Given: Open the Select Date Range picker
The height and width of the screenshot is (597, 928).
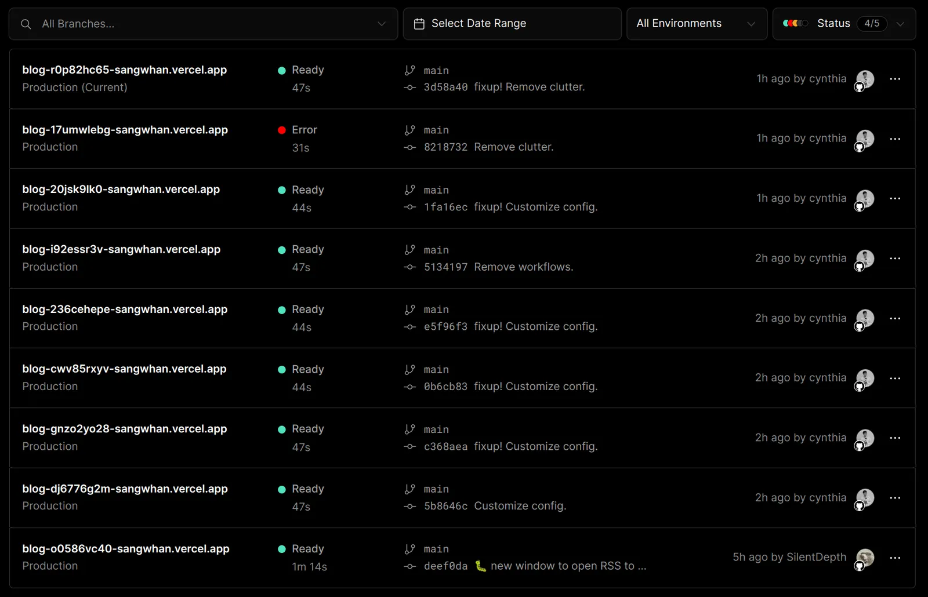Looking at the screenshot, I should pos(512,24).
